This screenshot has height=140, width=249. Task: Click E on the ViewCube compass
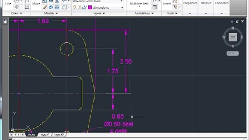(242, 37)
